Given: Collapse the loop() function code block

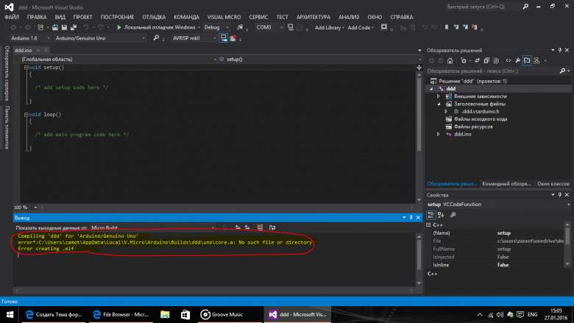Looking at the screenshot, I should 26,115.
